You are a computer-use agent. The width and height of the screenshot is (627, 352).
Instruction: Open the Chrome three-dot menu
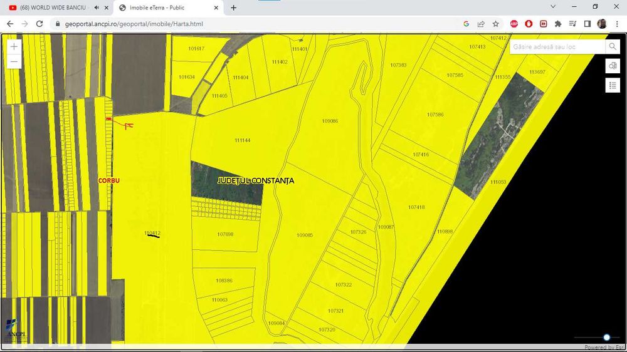(x=617, y=24)
